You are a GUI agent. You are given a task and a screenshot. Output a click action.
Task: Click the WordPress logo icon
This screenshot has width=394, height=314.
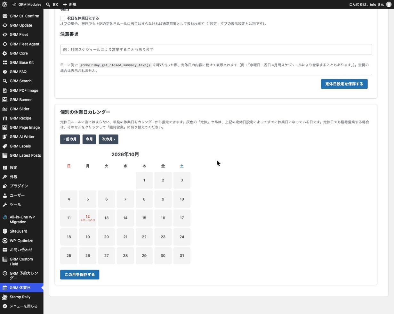tap(4, 4)
